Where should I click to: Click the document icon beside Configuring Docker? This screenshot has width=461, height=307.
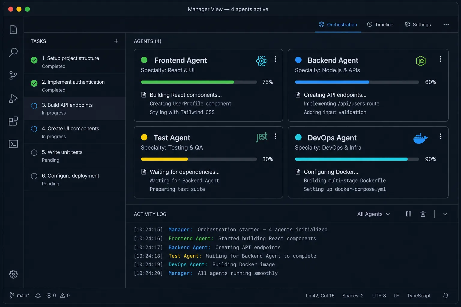[298, 172]
